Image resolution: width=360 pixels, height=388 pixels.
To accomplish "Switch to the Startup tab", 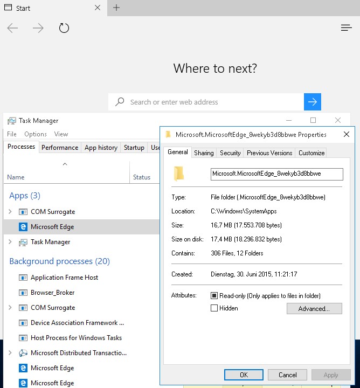I will [134, 148].
